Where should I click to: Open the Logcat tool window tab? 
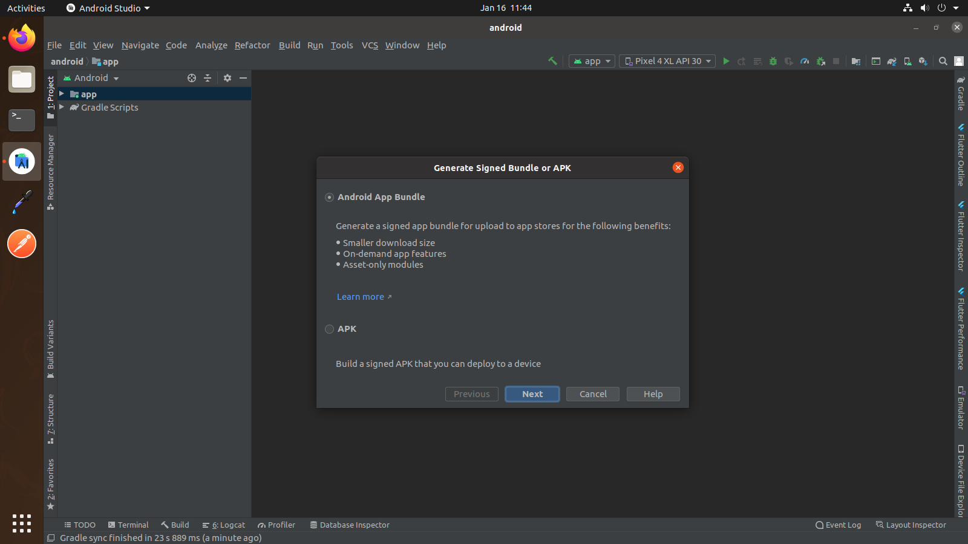(224, 525)
